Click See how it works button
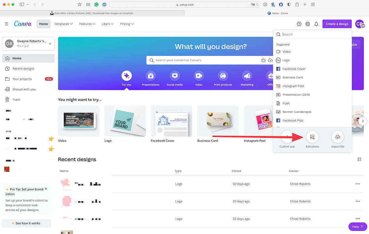This screenshot has width=369, height=234. pos(26,223)
